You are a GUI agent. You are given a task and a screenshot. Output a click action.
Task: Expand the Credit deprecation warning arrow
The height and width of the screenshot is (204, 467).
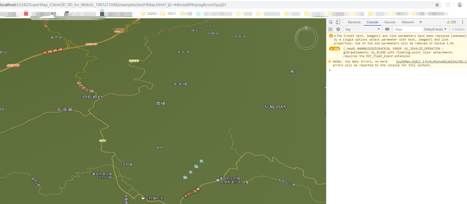click(335, 36)
